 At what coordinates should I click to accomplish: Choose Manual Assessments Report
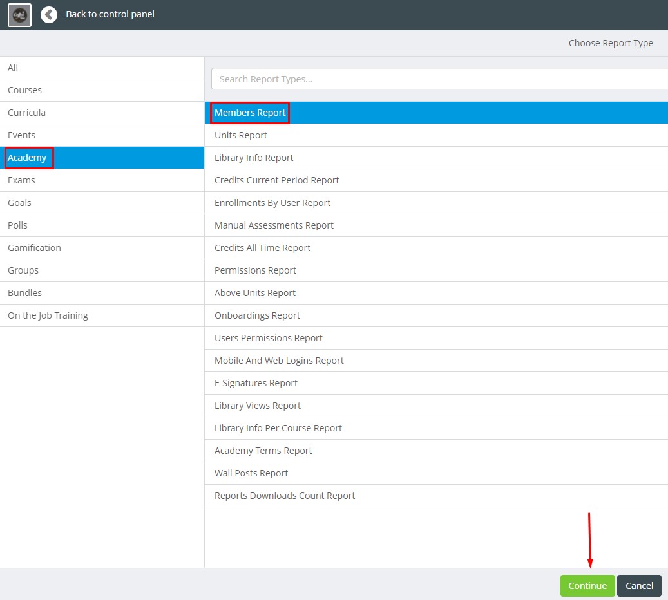[436, 226]
